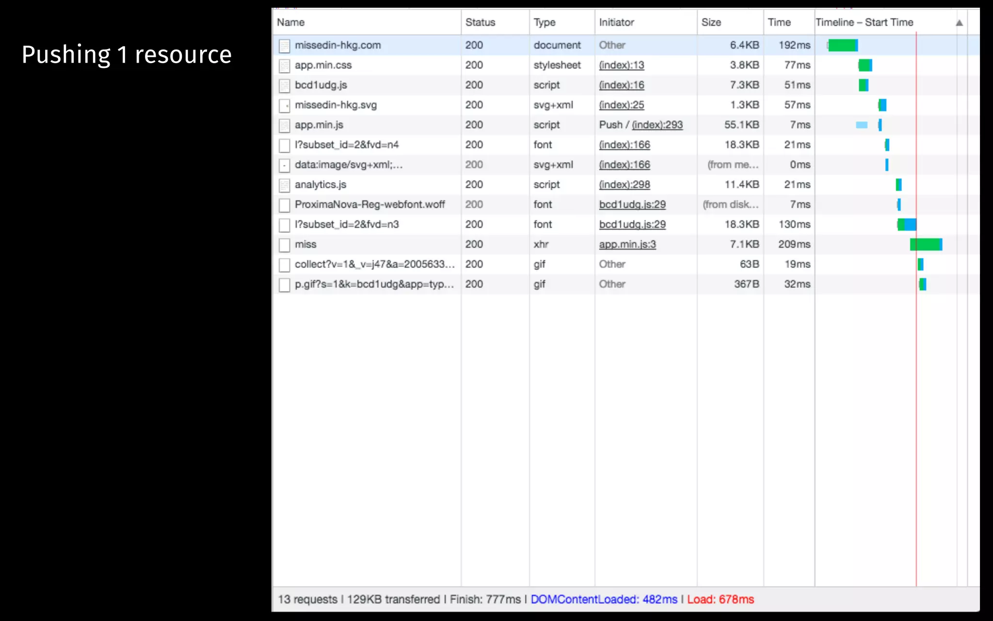Screen dimensions: 993x621
Task: Select the missedin-hkg.svg request
Action: [x=336, y=105]
